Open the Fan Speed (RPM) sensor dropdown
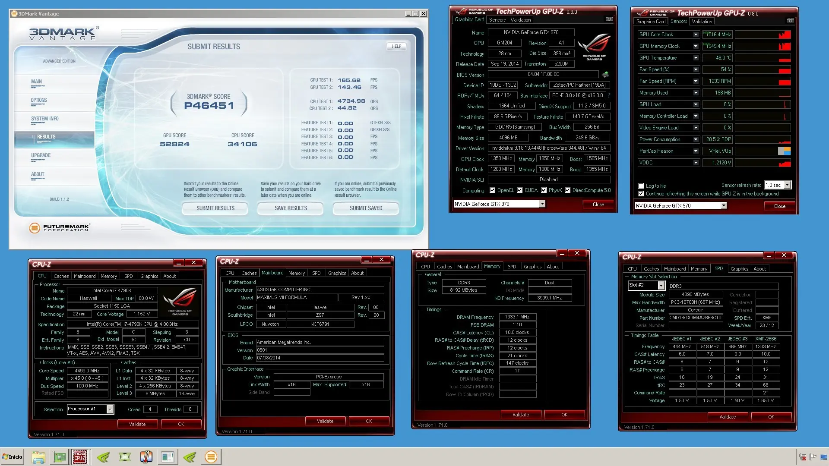Screen dimensions: 829x466 coord(696,81)
